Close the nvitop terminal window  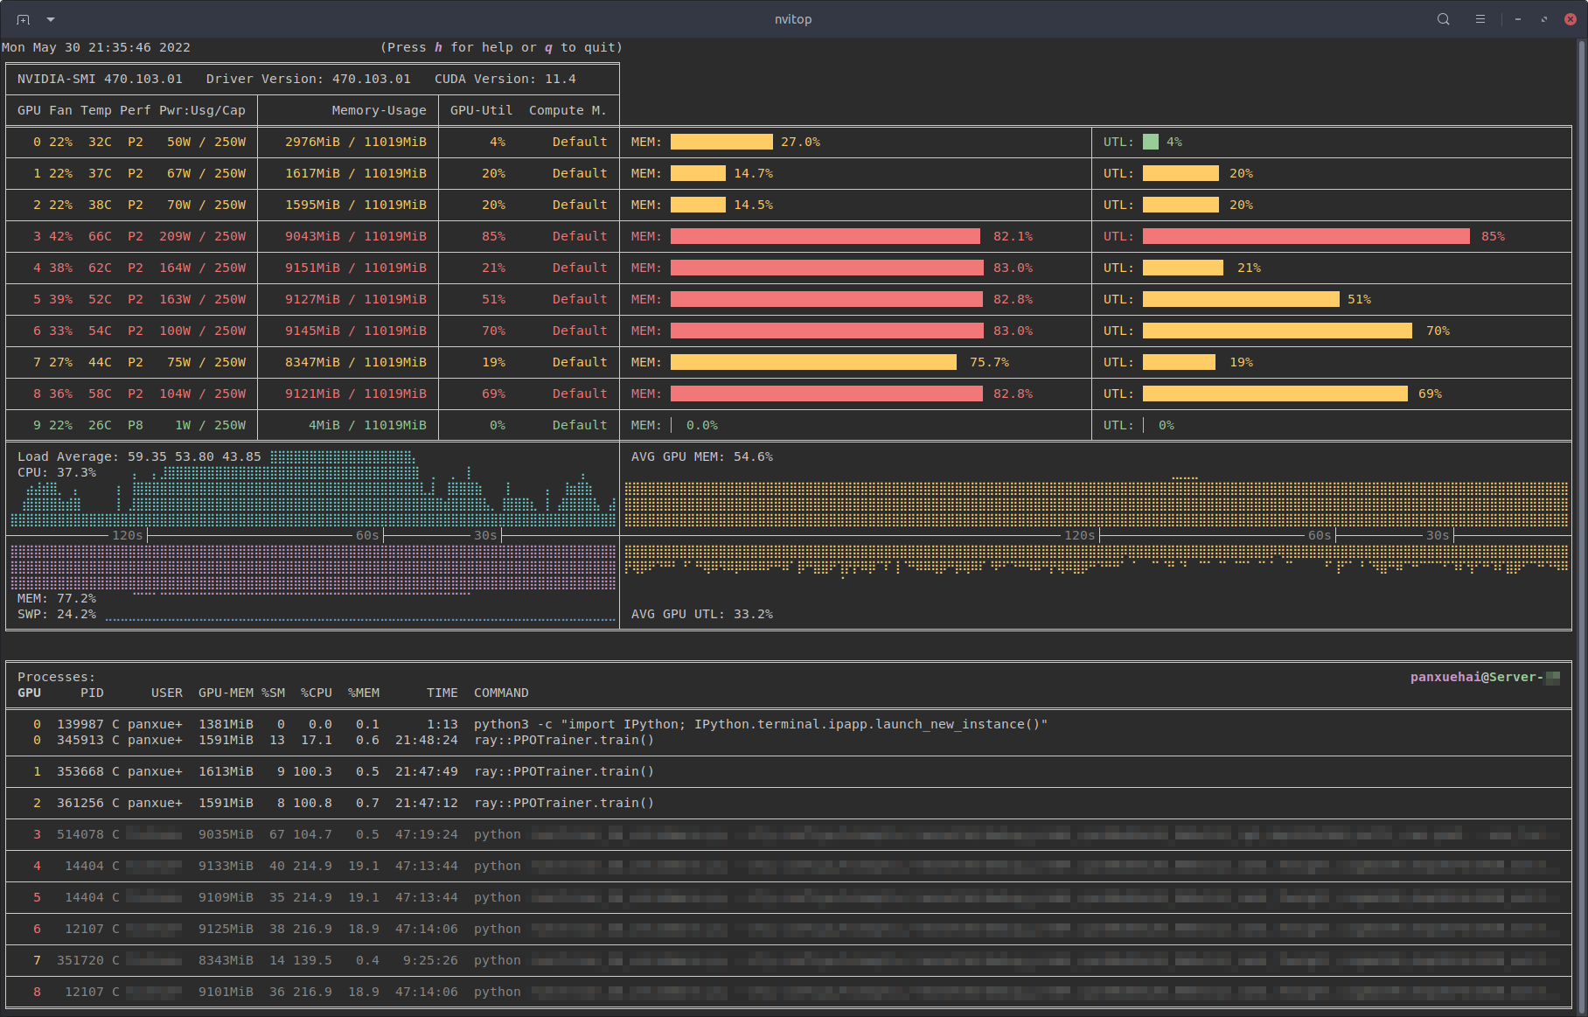[x=1571, y=19]
